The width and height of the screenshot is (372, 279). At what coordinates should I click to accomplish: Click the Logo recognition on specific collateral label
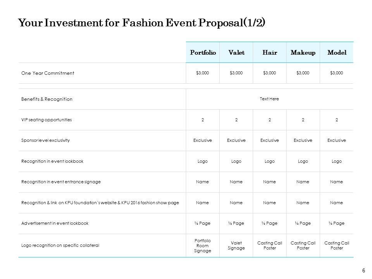[x=60, y=245]
